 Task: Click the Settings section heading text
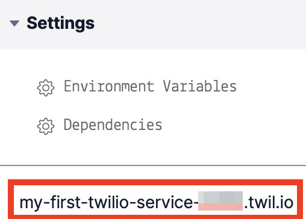(60, 23)
